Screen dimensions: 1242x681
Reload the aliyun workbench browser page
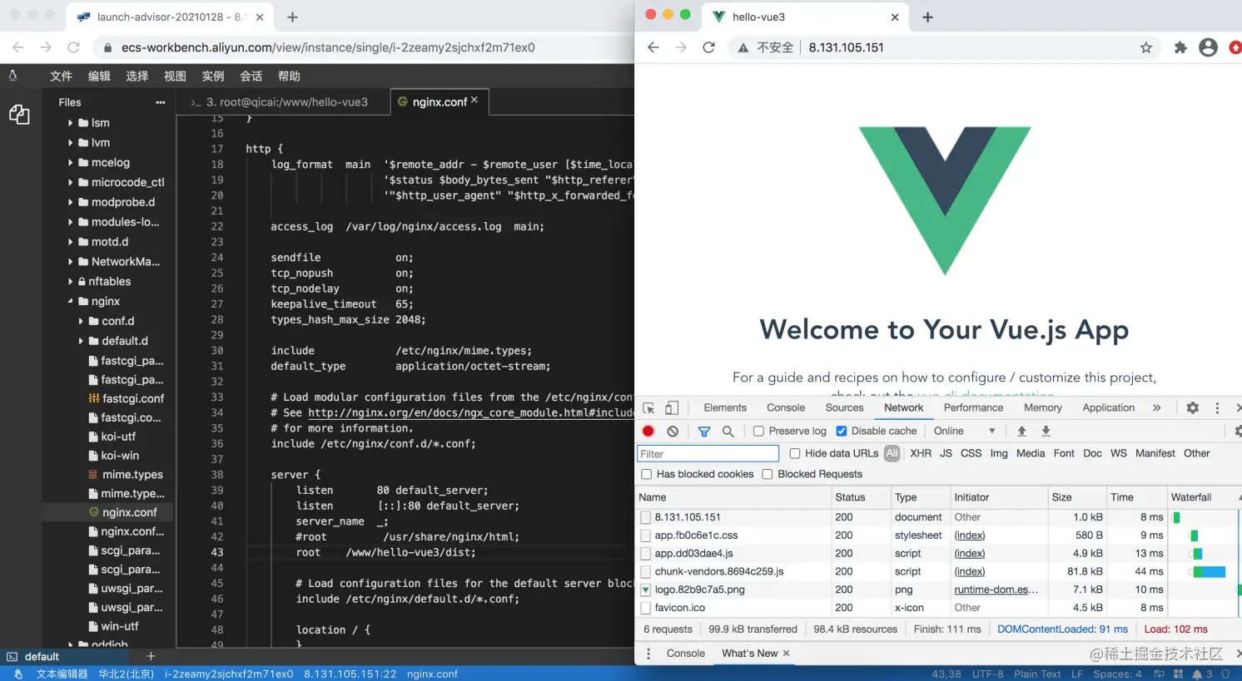[x=73, y=47]
